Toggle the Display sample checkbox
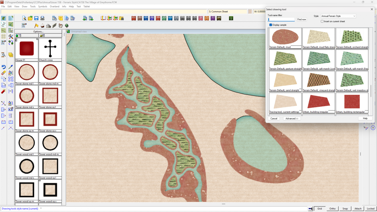This screenshot has width=377, height=212. 271,25
